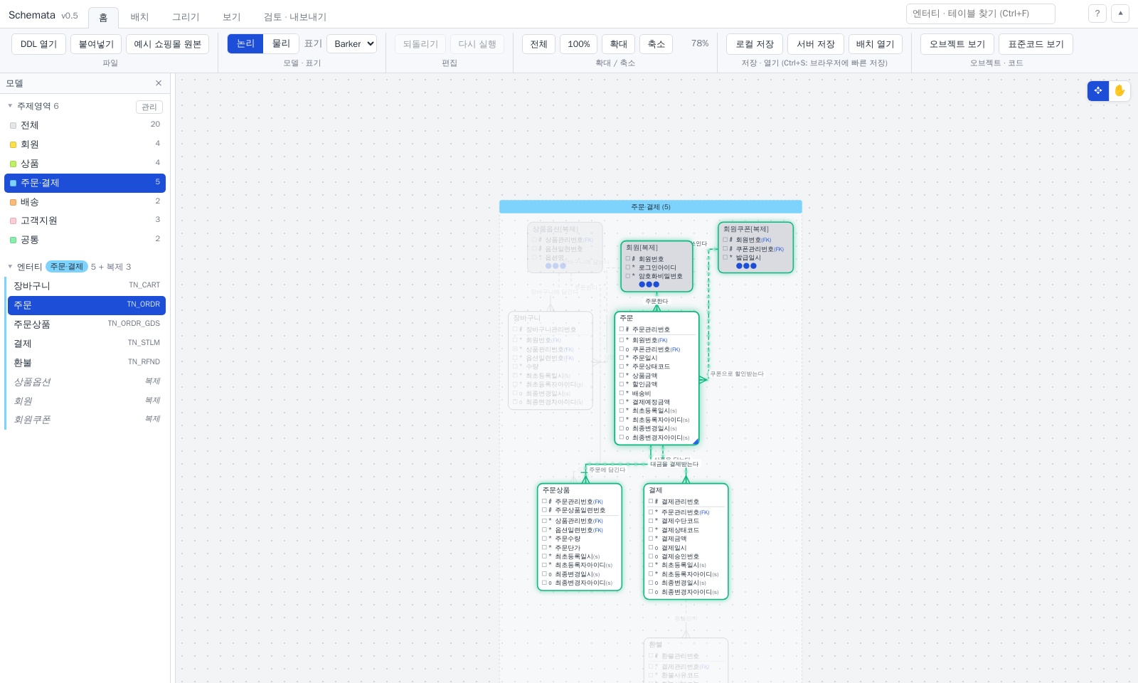The image size is (1138, 683).
Task: Click the 주문·결제 filter chip beside 엔터티
Action: click(67, 267)
